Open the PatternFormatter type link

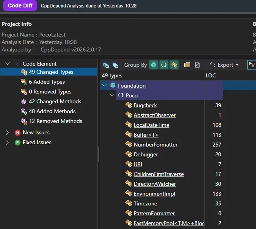point(154,213)
